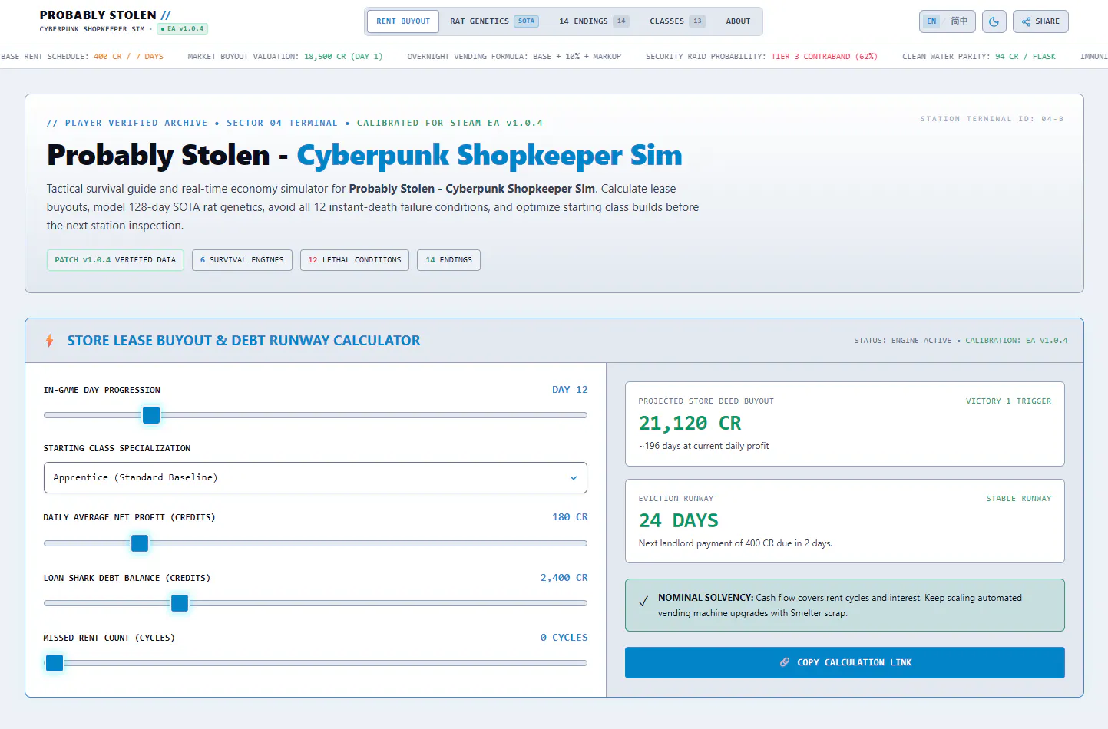Screen dimensions: 1108x729
Task: Click the "STABLE RUNWAY" status label
Action: click(x=1019, y=499)
